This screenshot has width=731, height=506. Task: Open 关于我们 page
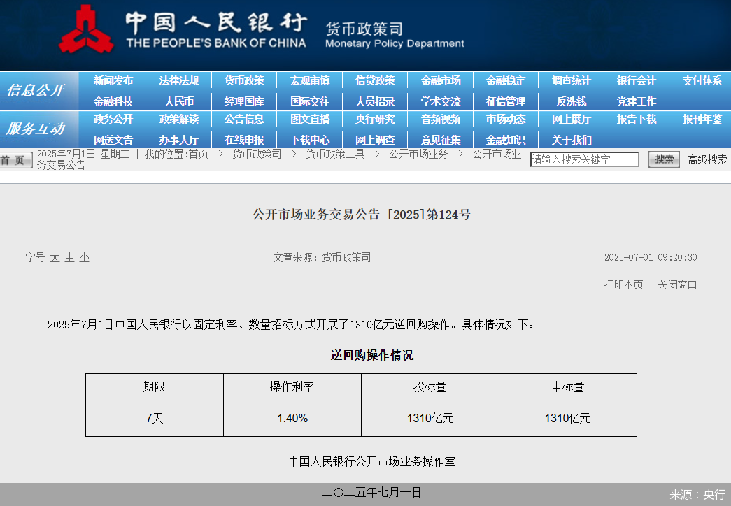click(571, 140)
